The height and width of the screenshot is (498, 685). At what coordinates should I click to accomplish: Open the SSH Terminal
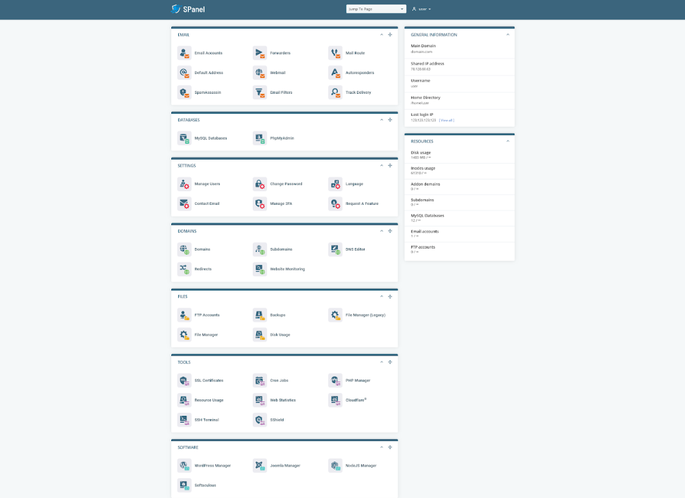pos(204,420)
